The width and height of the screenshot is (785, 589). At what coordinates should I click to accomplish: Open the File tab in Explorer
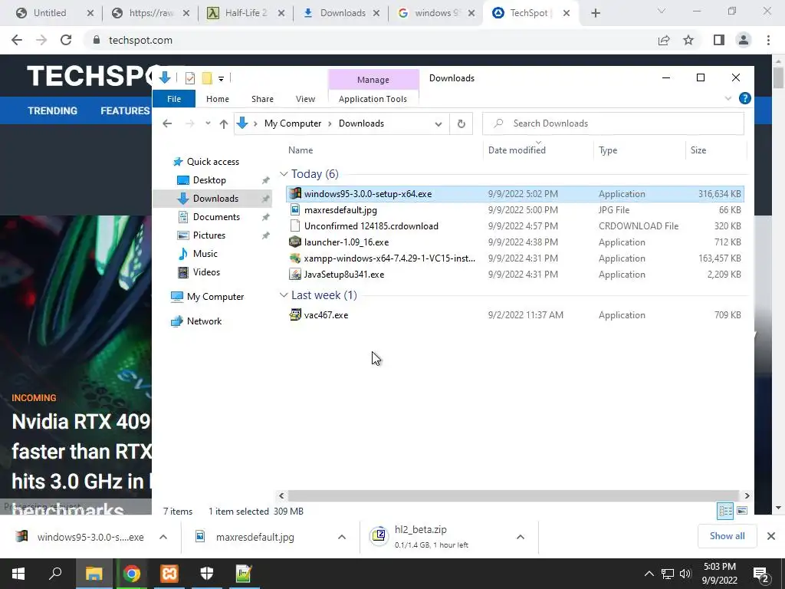174,99
